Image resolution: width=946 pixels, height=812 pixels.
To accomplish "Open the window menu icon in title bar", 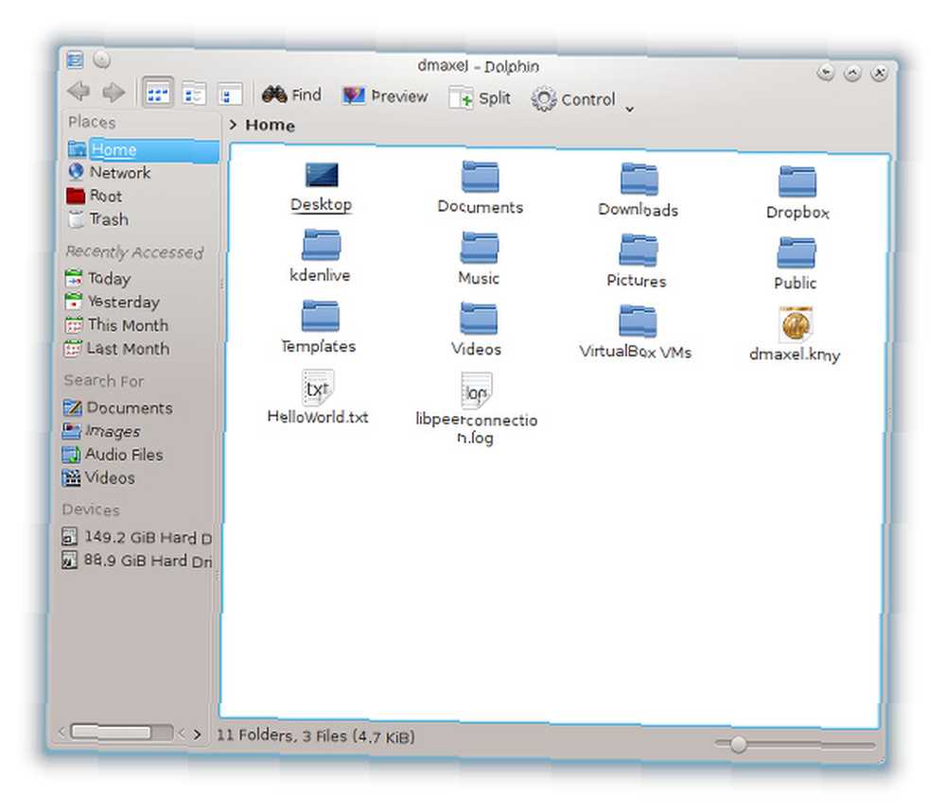I will pos(75,59).
